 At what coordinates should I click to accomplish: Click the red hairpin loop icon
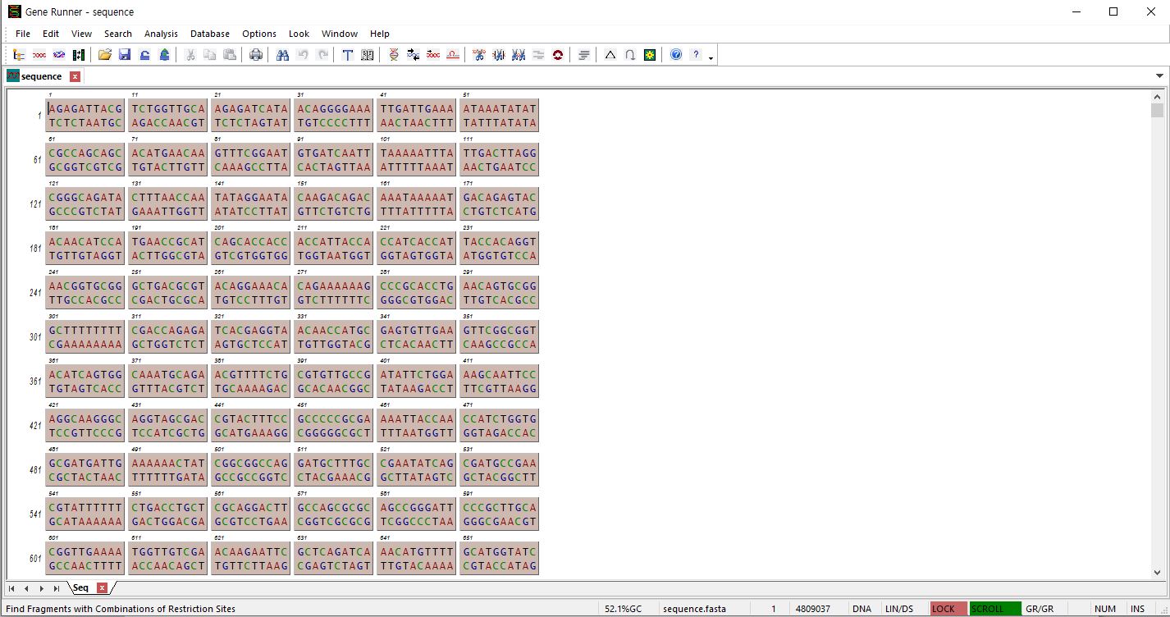coord(453,55)
